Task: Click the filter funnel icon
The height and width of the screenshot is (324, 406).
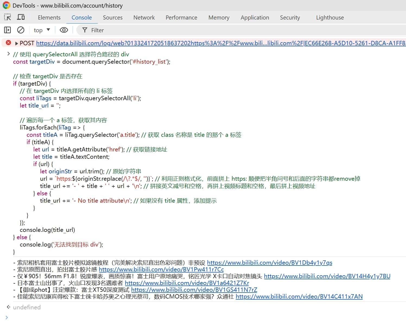Action: click(x=85, y=30)
